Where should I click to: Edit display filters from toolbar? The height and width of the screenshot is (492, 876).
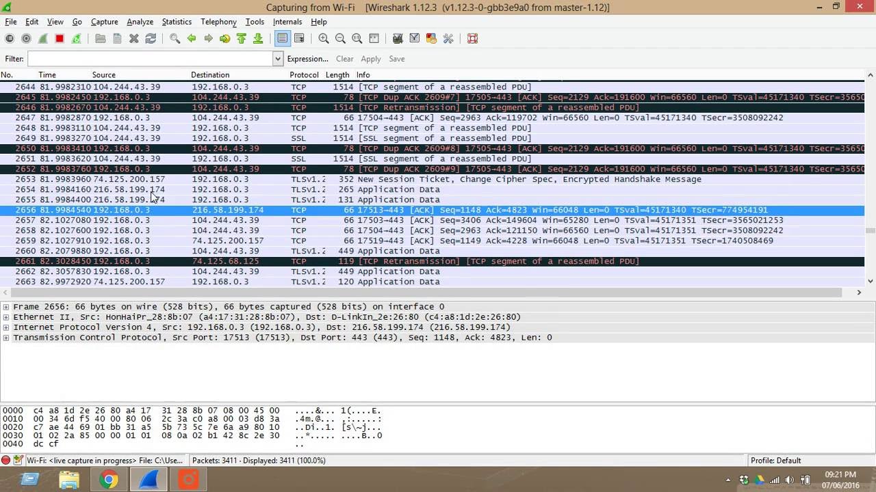415,39
